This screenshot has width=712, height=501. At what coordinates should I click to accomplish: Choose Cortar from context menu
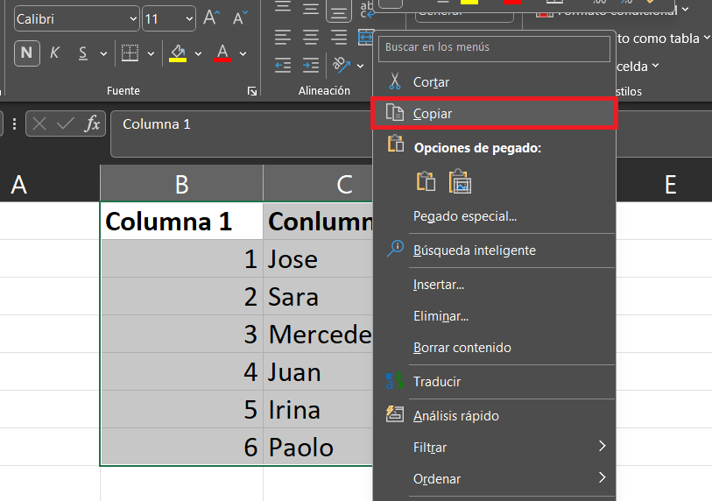pos(494,82)
